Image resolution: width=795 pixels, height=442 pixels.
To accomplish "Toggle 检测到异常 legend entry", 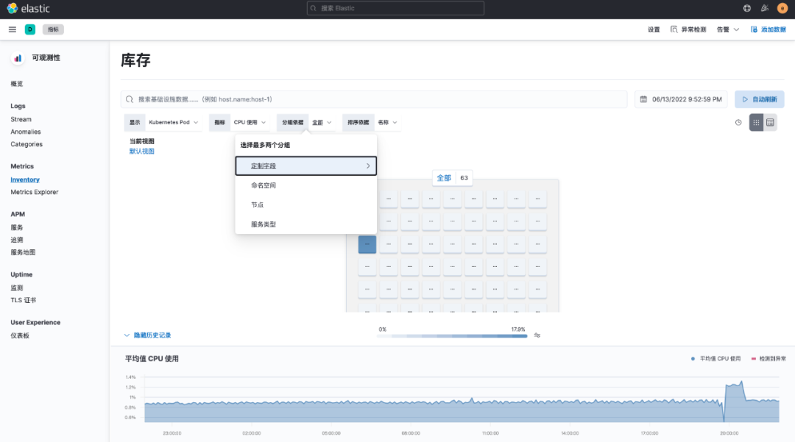I will coord(768,358).
